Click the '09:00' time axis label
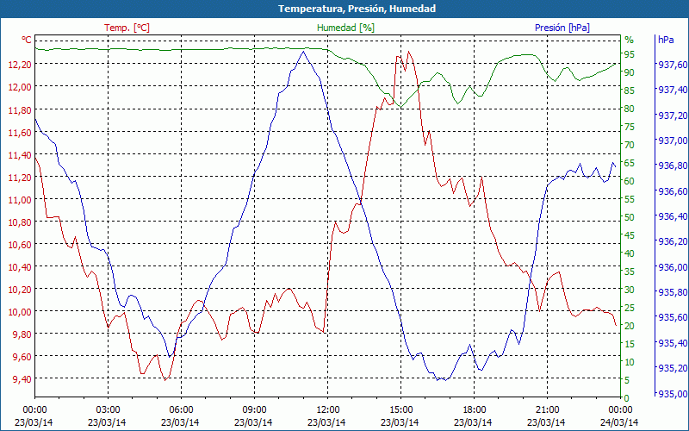The image size is (689, 431). click(x=253, y=410)
